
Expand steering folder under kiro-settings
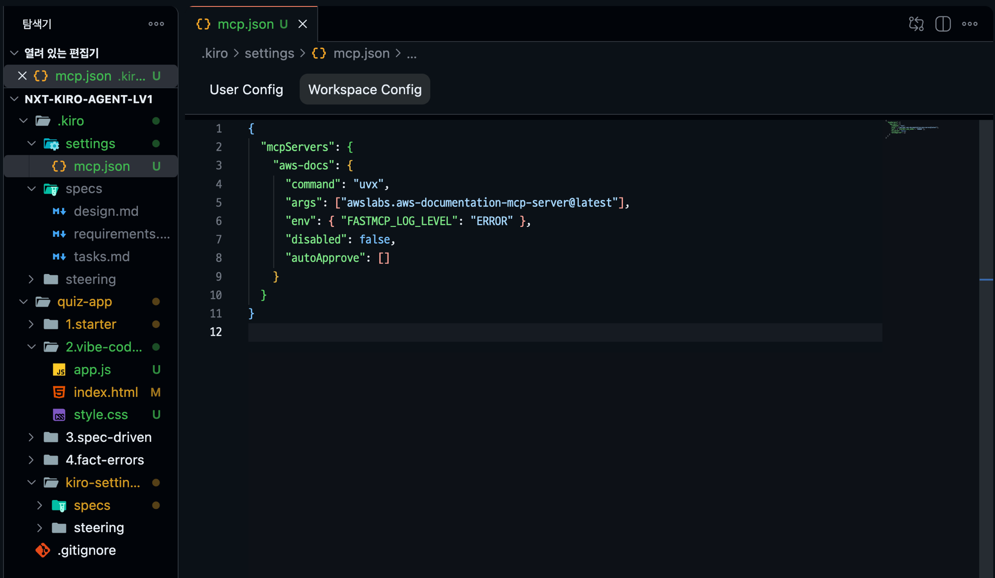tap(39, 528)
